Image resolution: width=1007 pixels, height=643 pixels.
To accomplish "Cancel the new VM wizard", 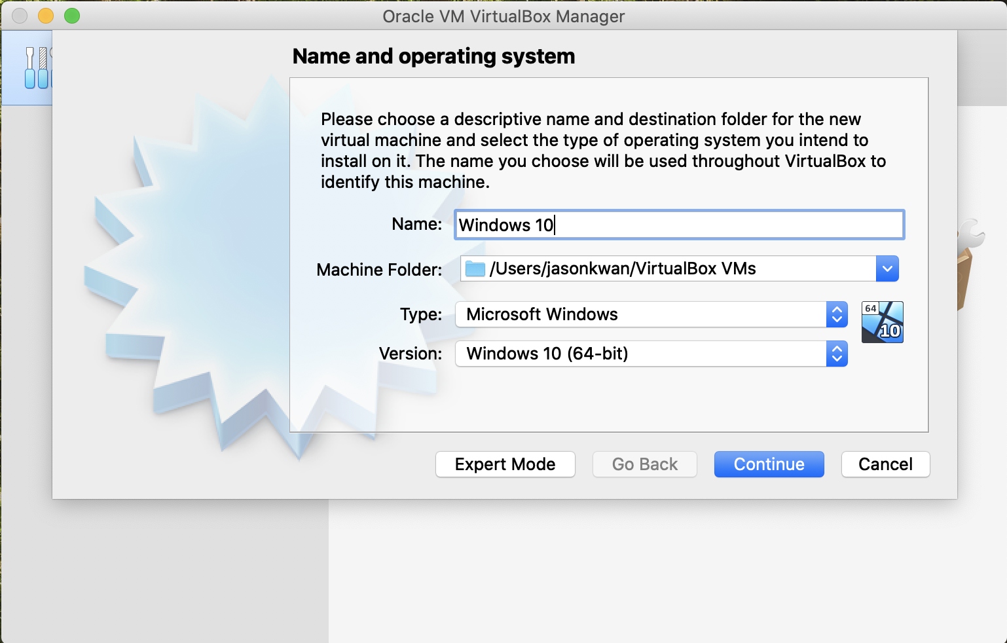I will point(885,464).
